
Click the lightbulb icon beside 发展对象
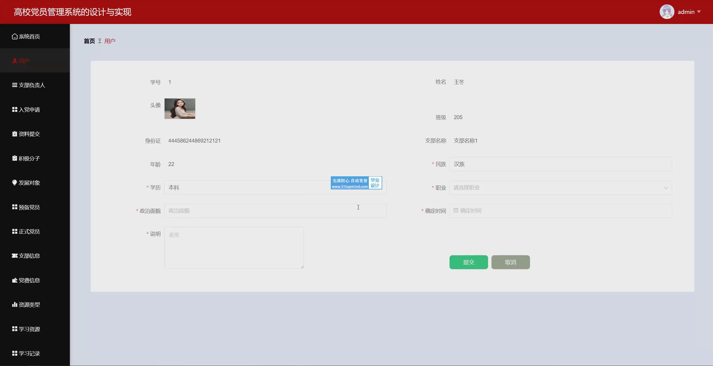pos(15,182)
